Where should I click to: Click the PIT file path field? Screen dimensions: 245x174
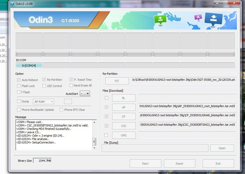click(x=184, y=80)
